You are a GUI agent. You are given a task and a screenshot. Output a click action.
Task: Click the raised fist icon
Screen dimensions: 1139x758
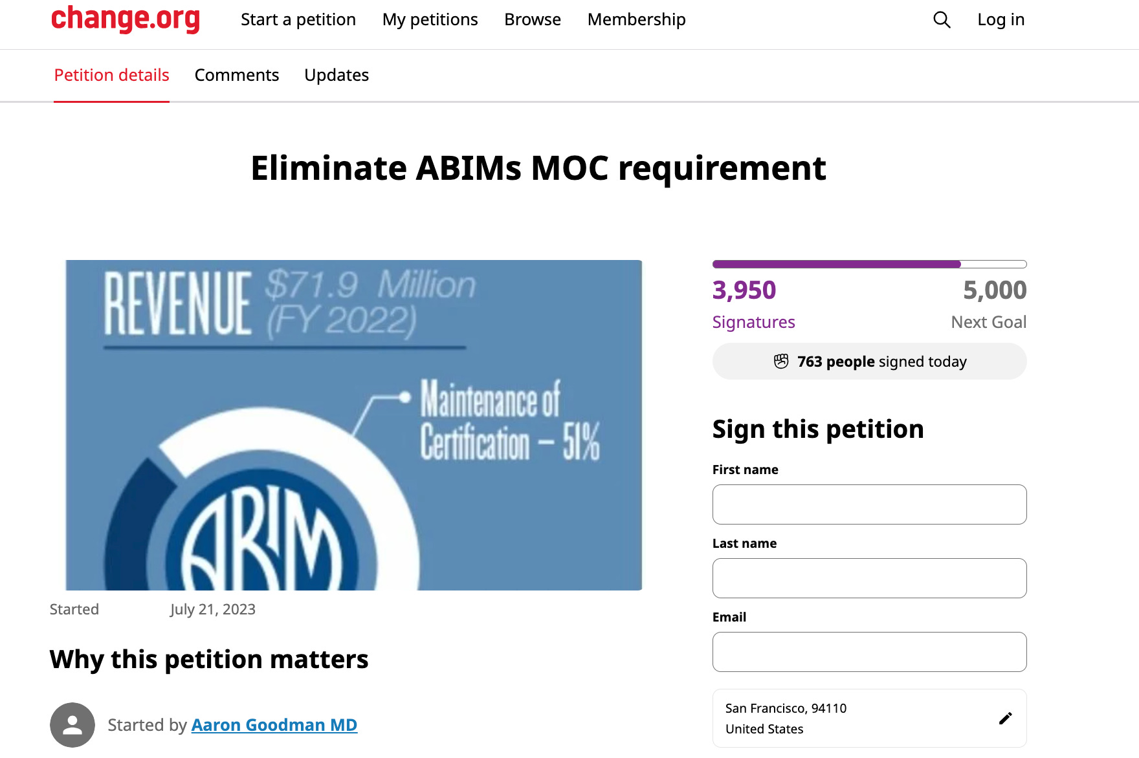(781, 362)
